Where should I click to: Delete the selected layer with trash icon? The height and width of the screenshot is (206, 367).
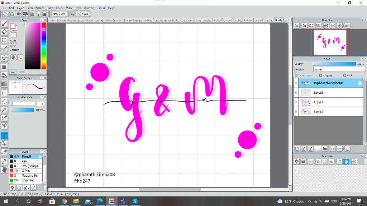click(x=348, y=149)
